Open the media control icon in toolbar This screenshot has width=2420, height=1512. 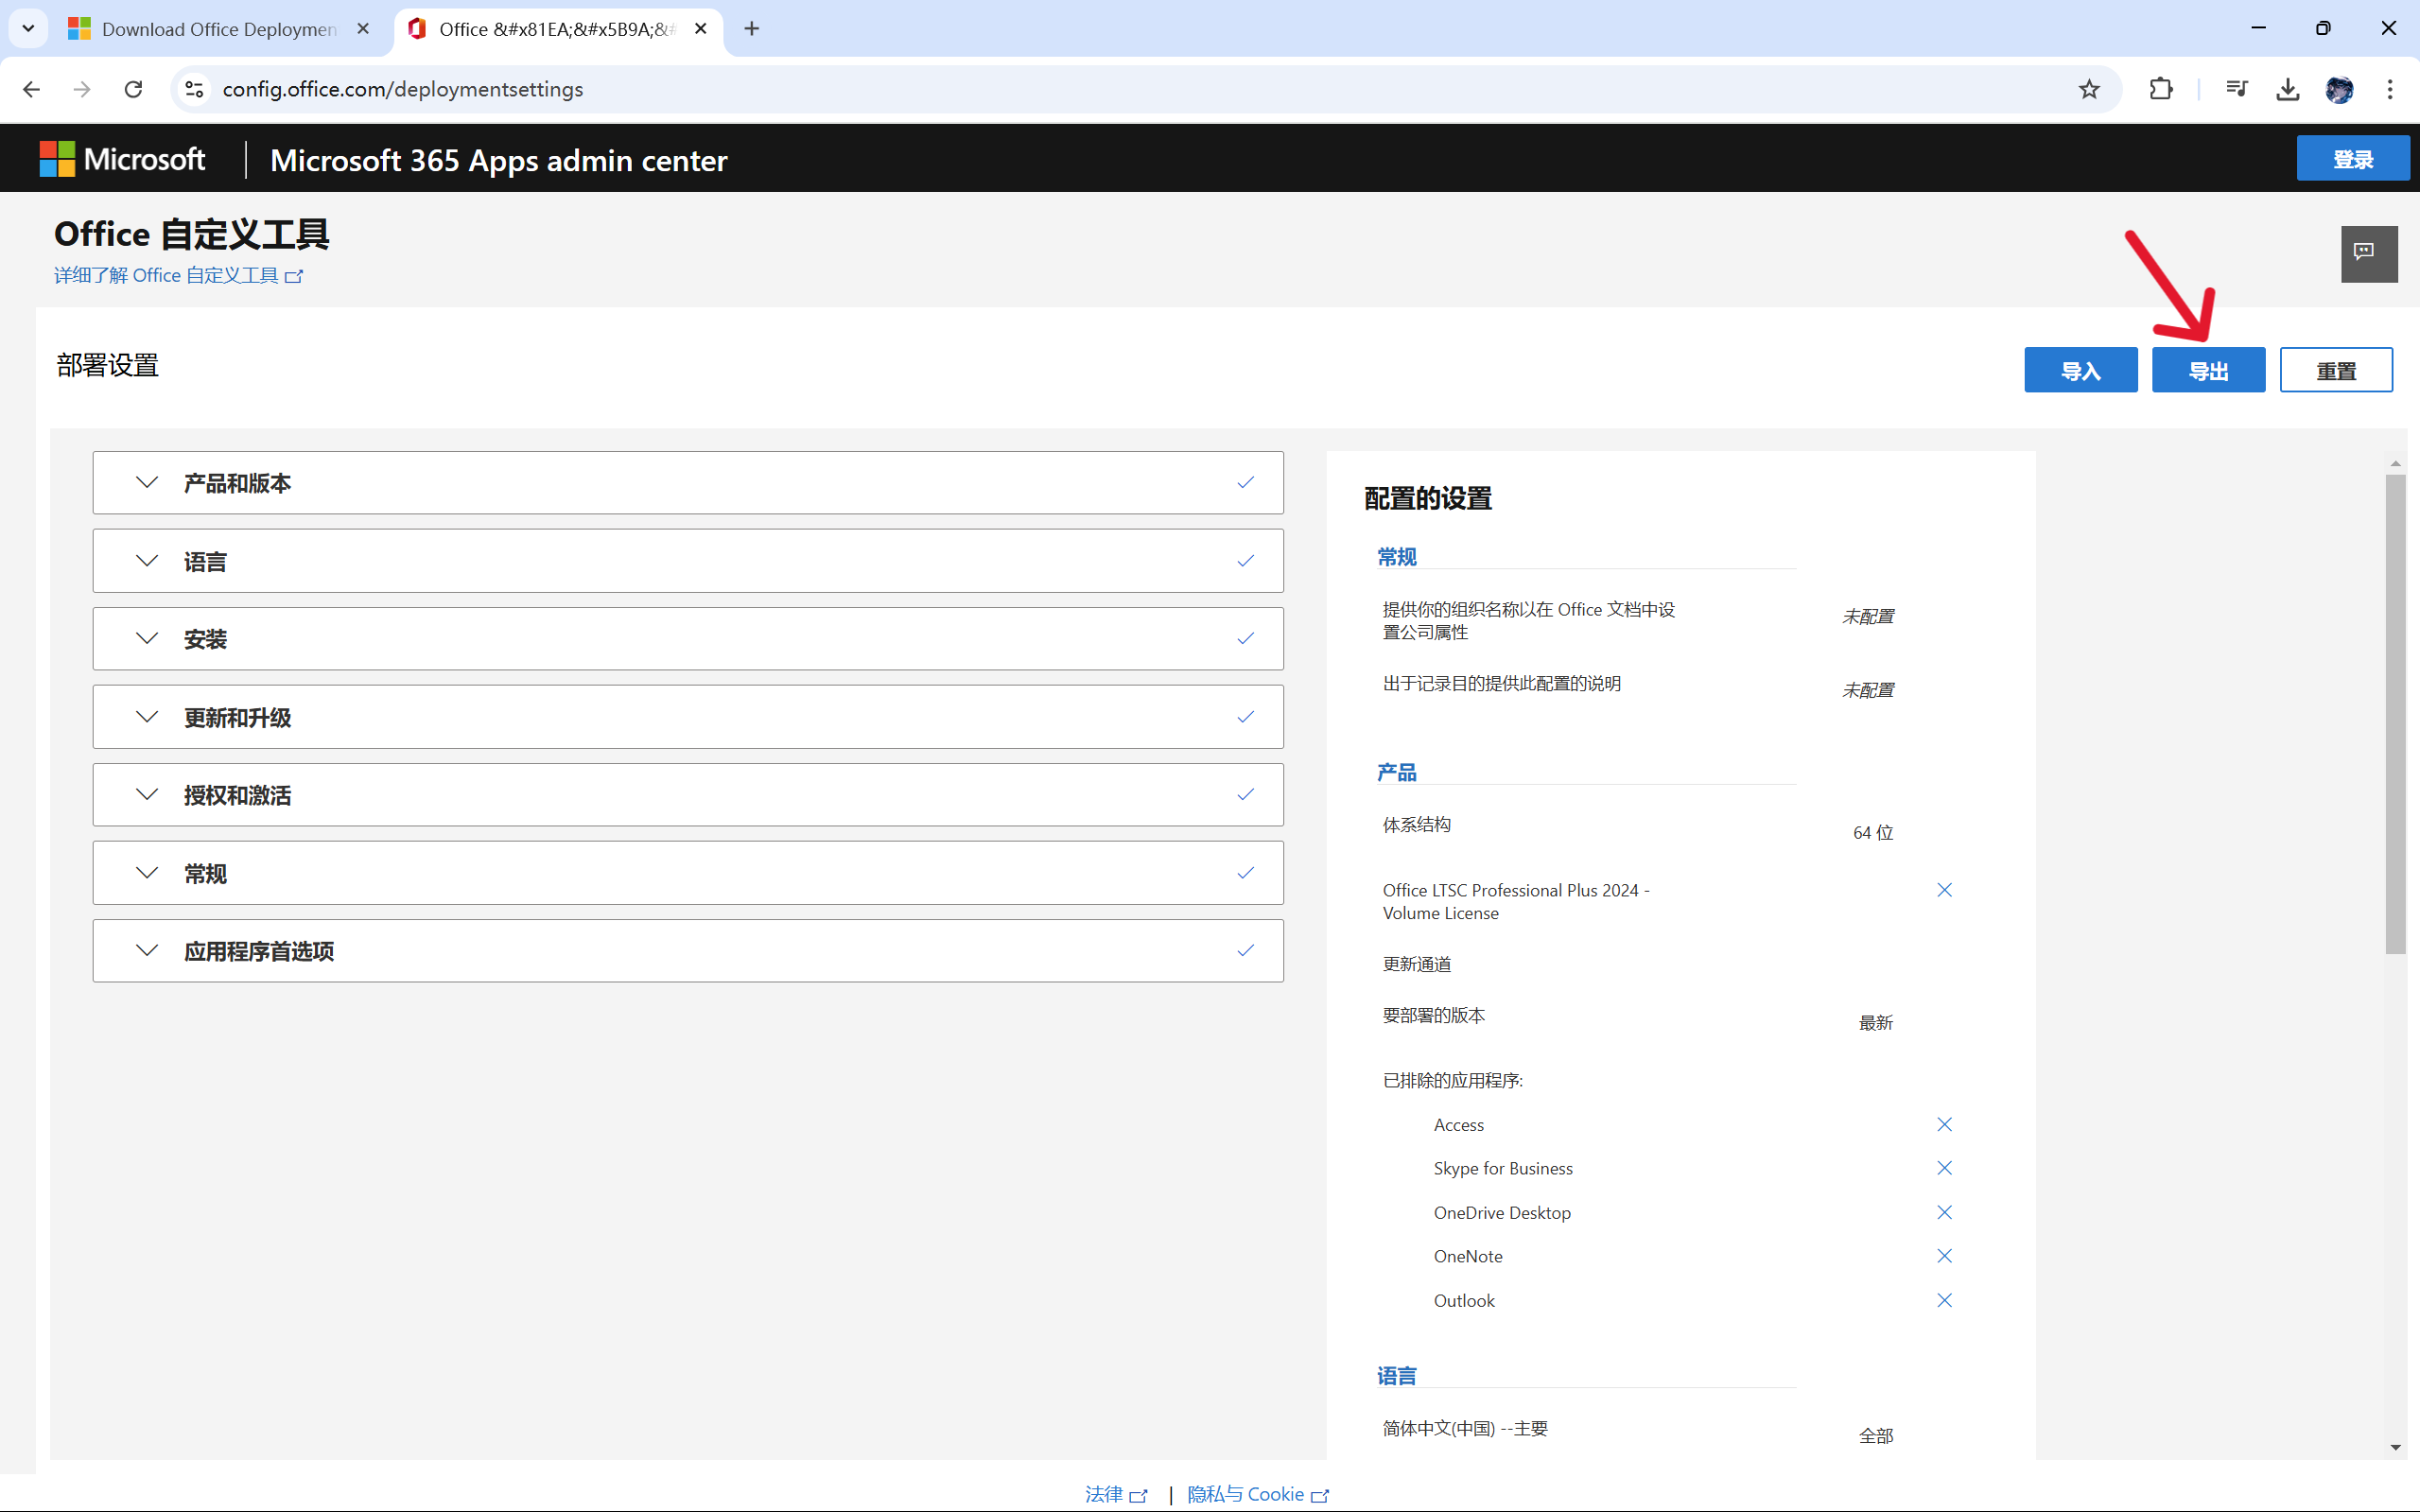2237,89
